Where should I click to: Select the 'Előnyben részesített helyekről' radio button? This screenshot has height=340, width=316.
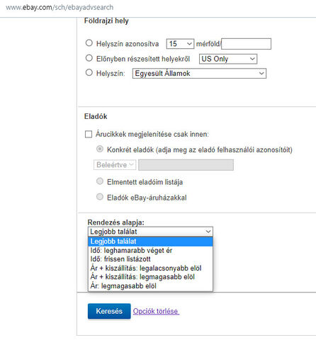click(89, 58)
